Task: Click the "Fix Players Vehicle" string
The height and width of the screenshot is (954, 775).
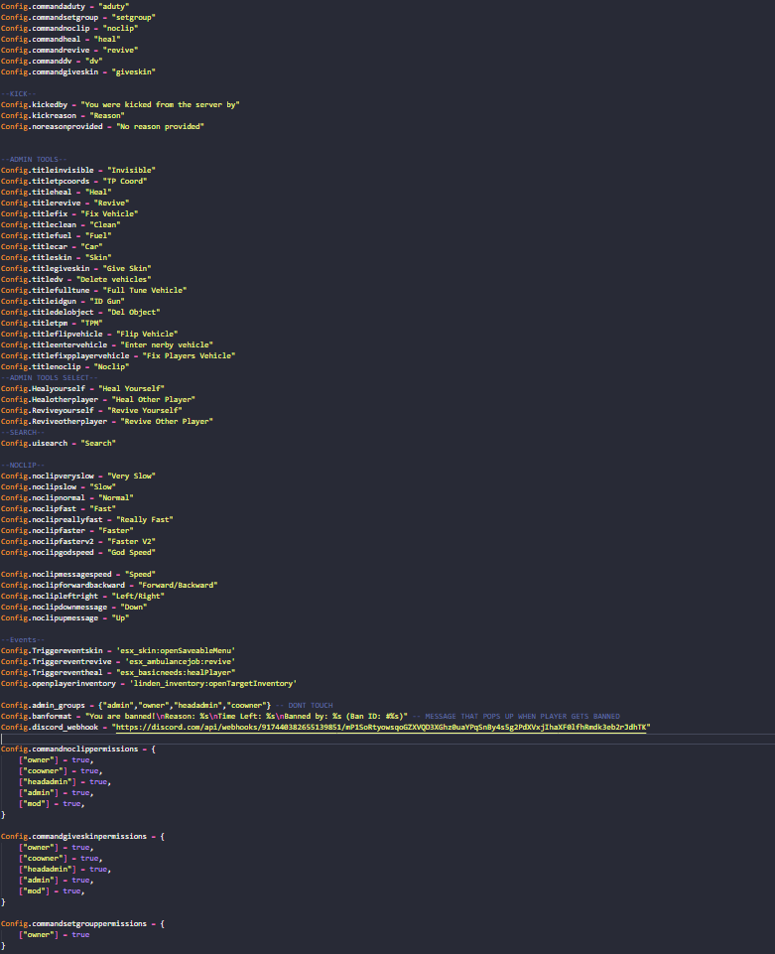Action: pos(190,357)
